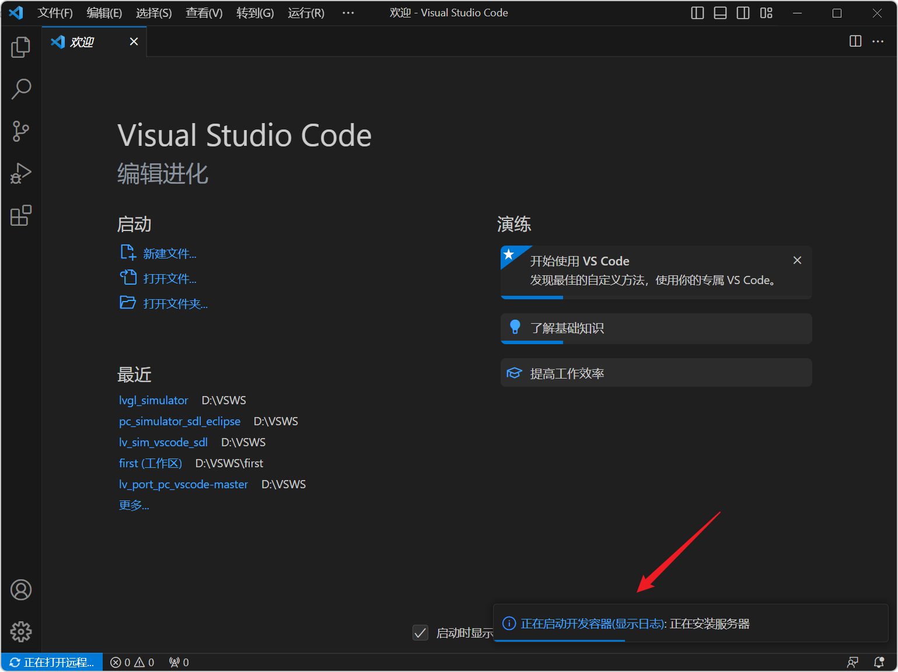898x672 pixels.
Task: Click the 打开文件... link
Action: [170, 279]
